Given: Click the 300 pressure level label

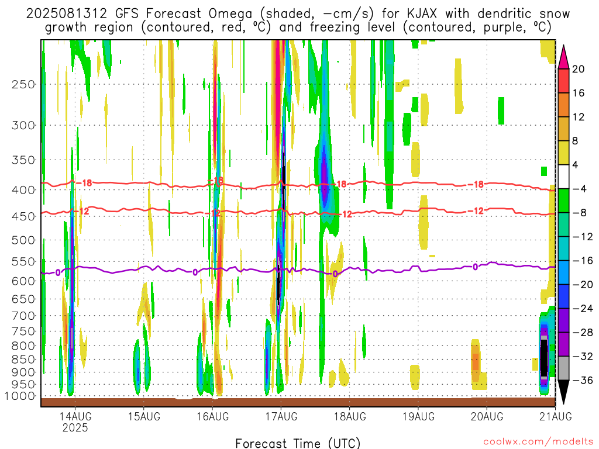Looking at the screenshot, I should [23, 125].
